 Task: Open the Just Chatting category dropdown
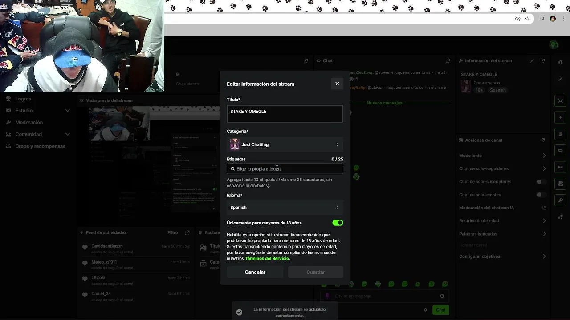coord(285,144)
